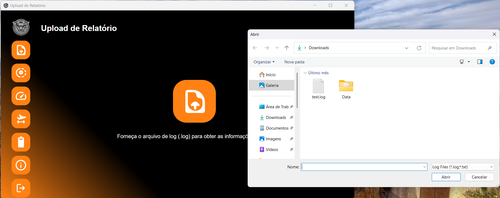Collapse the Último mês group
The image size is (500, 198).
pos(305,73)
